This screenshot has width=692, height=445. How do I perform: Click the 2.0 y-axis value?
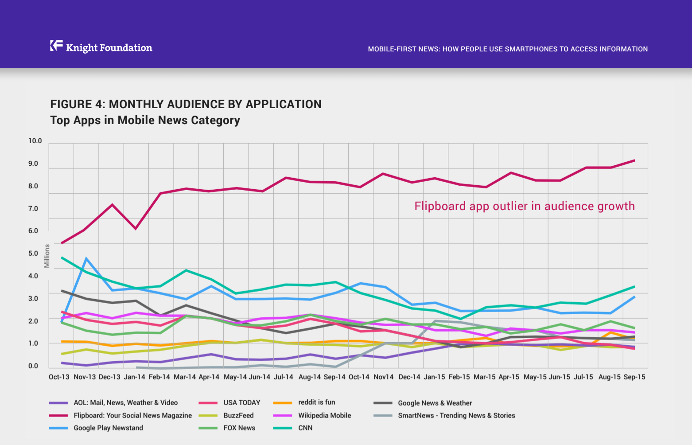33,321
